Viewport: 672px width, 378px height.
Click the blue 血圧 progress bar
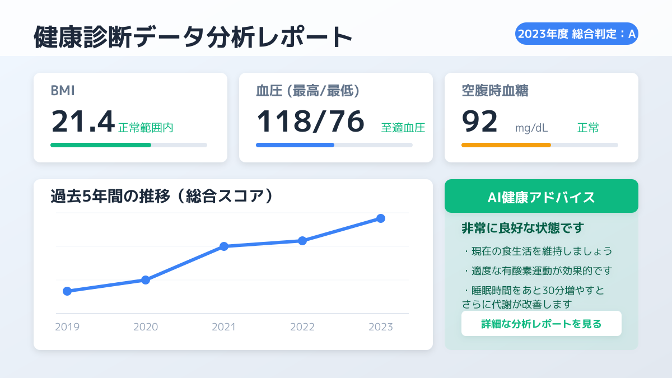[x=295, y=145]
